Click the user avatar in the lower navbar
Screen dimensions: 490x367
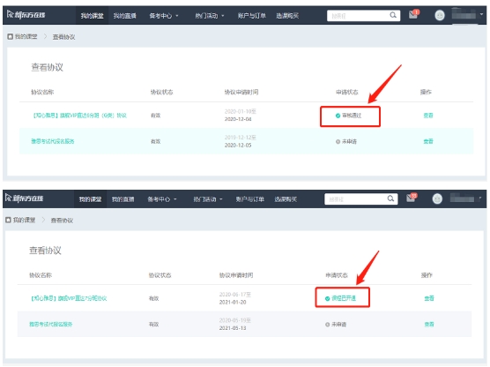(x=437, y=198)
